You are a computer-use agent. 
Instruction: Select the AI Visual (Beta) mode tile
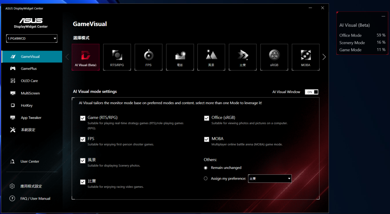tap(86, 57)
